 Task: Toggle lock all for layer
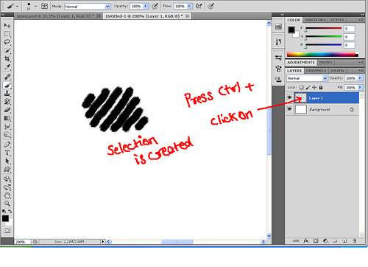(321, 87)
